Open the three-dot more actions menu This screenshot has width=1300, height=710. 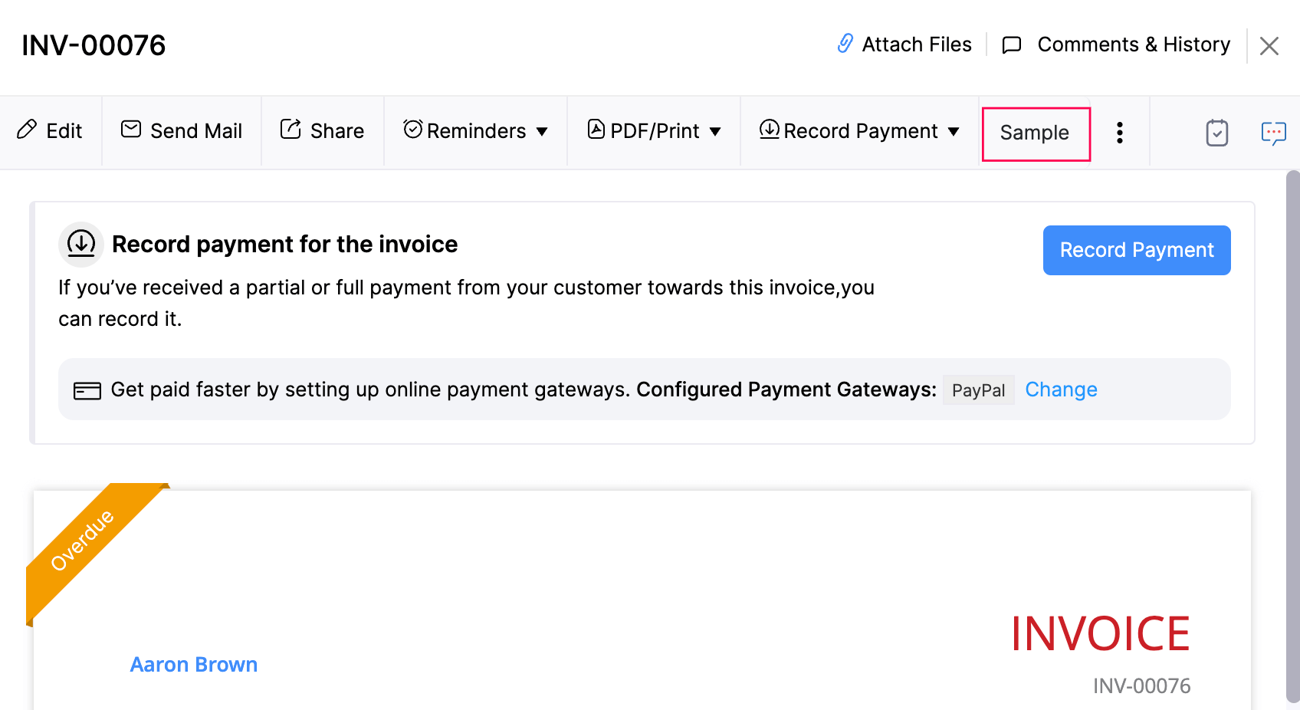point(1119,133)
